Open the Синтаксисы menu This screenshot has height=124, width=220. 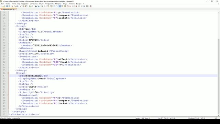pos(34,4)
